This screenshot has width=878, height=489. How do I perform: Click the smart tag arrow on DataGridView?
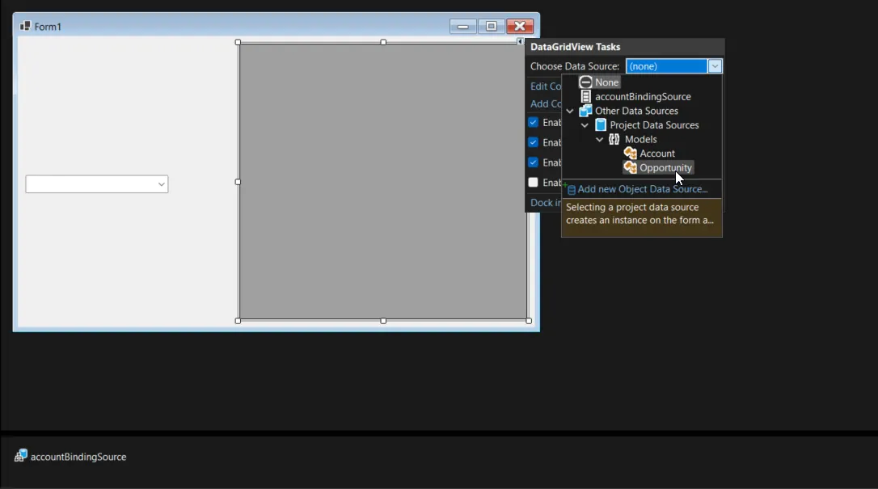tap(520, 41)
